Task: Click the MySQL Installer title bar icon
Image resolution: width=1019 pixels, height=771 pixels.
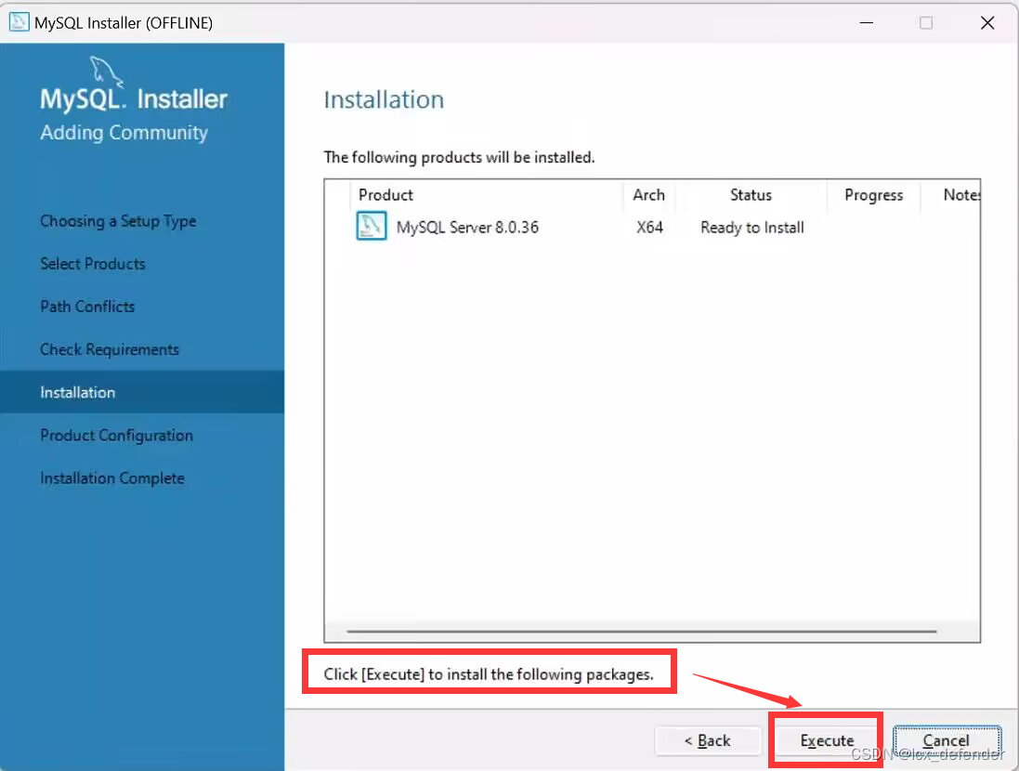Action: point(19,22)
